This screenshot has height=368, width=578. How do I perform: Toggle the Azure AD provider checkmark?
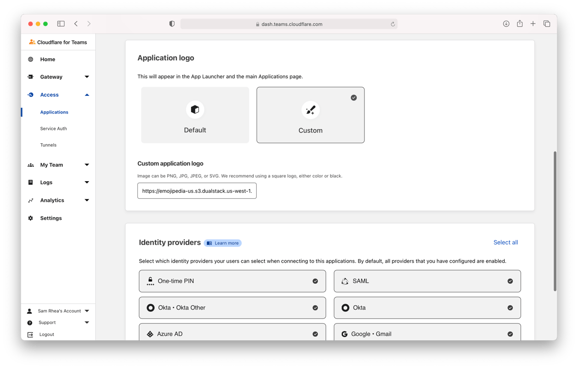(x=315, y=334)
